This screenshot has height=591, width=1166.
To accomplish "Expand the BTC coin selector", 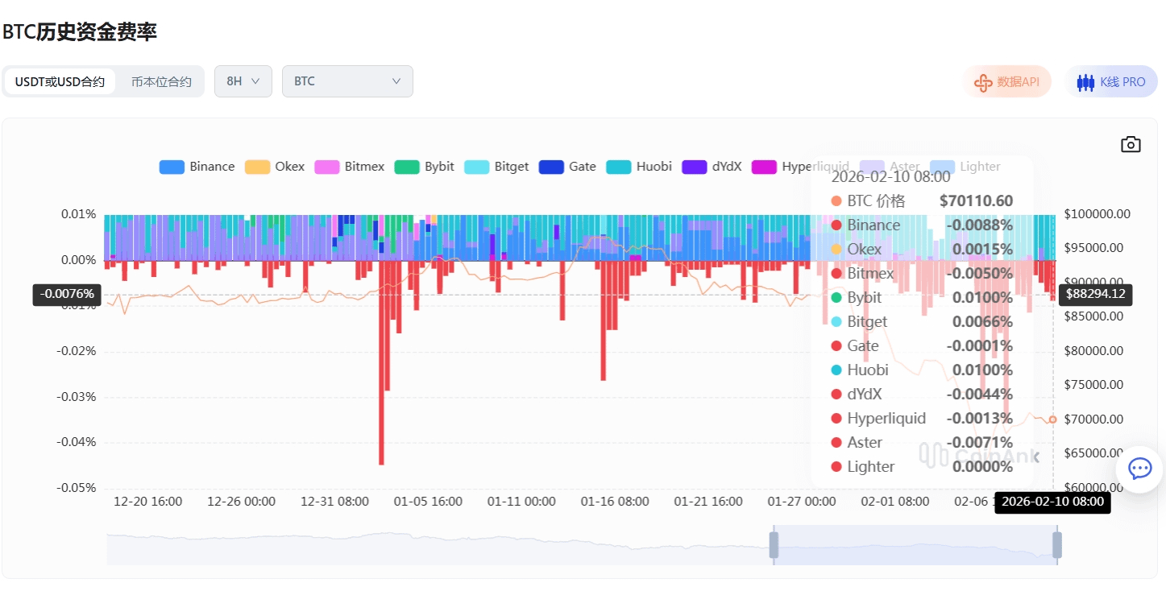I will tap(346, 81).
